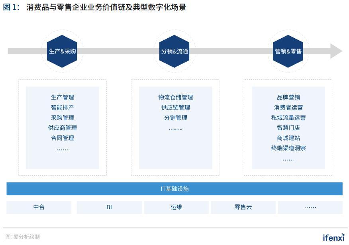This screenshot has width=349, height=245.
Task: Open the BI module
Action: [109, 207]
